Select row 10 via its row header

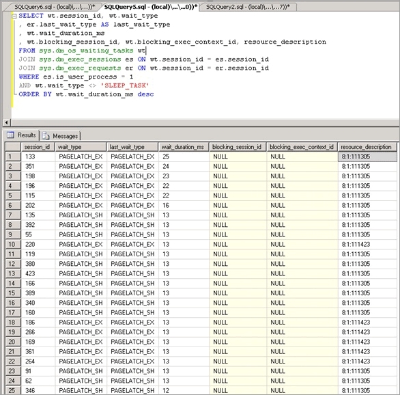tap(13, 245)
